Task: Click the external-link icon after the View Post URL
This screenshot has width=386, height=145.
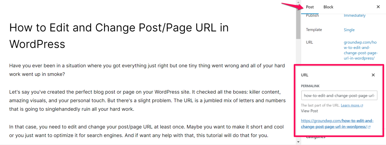Action: (x=370, y=127)
